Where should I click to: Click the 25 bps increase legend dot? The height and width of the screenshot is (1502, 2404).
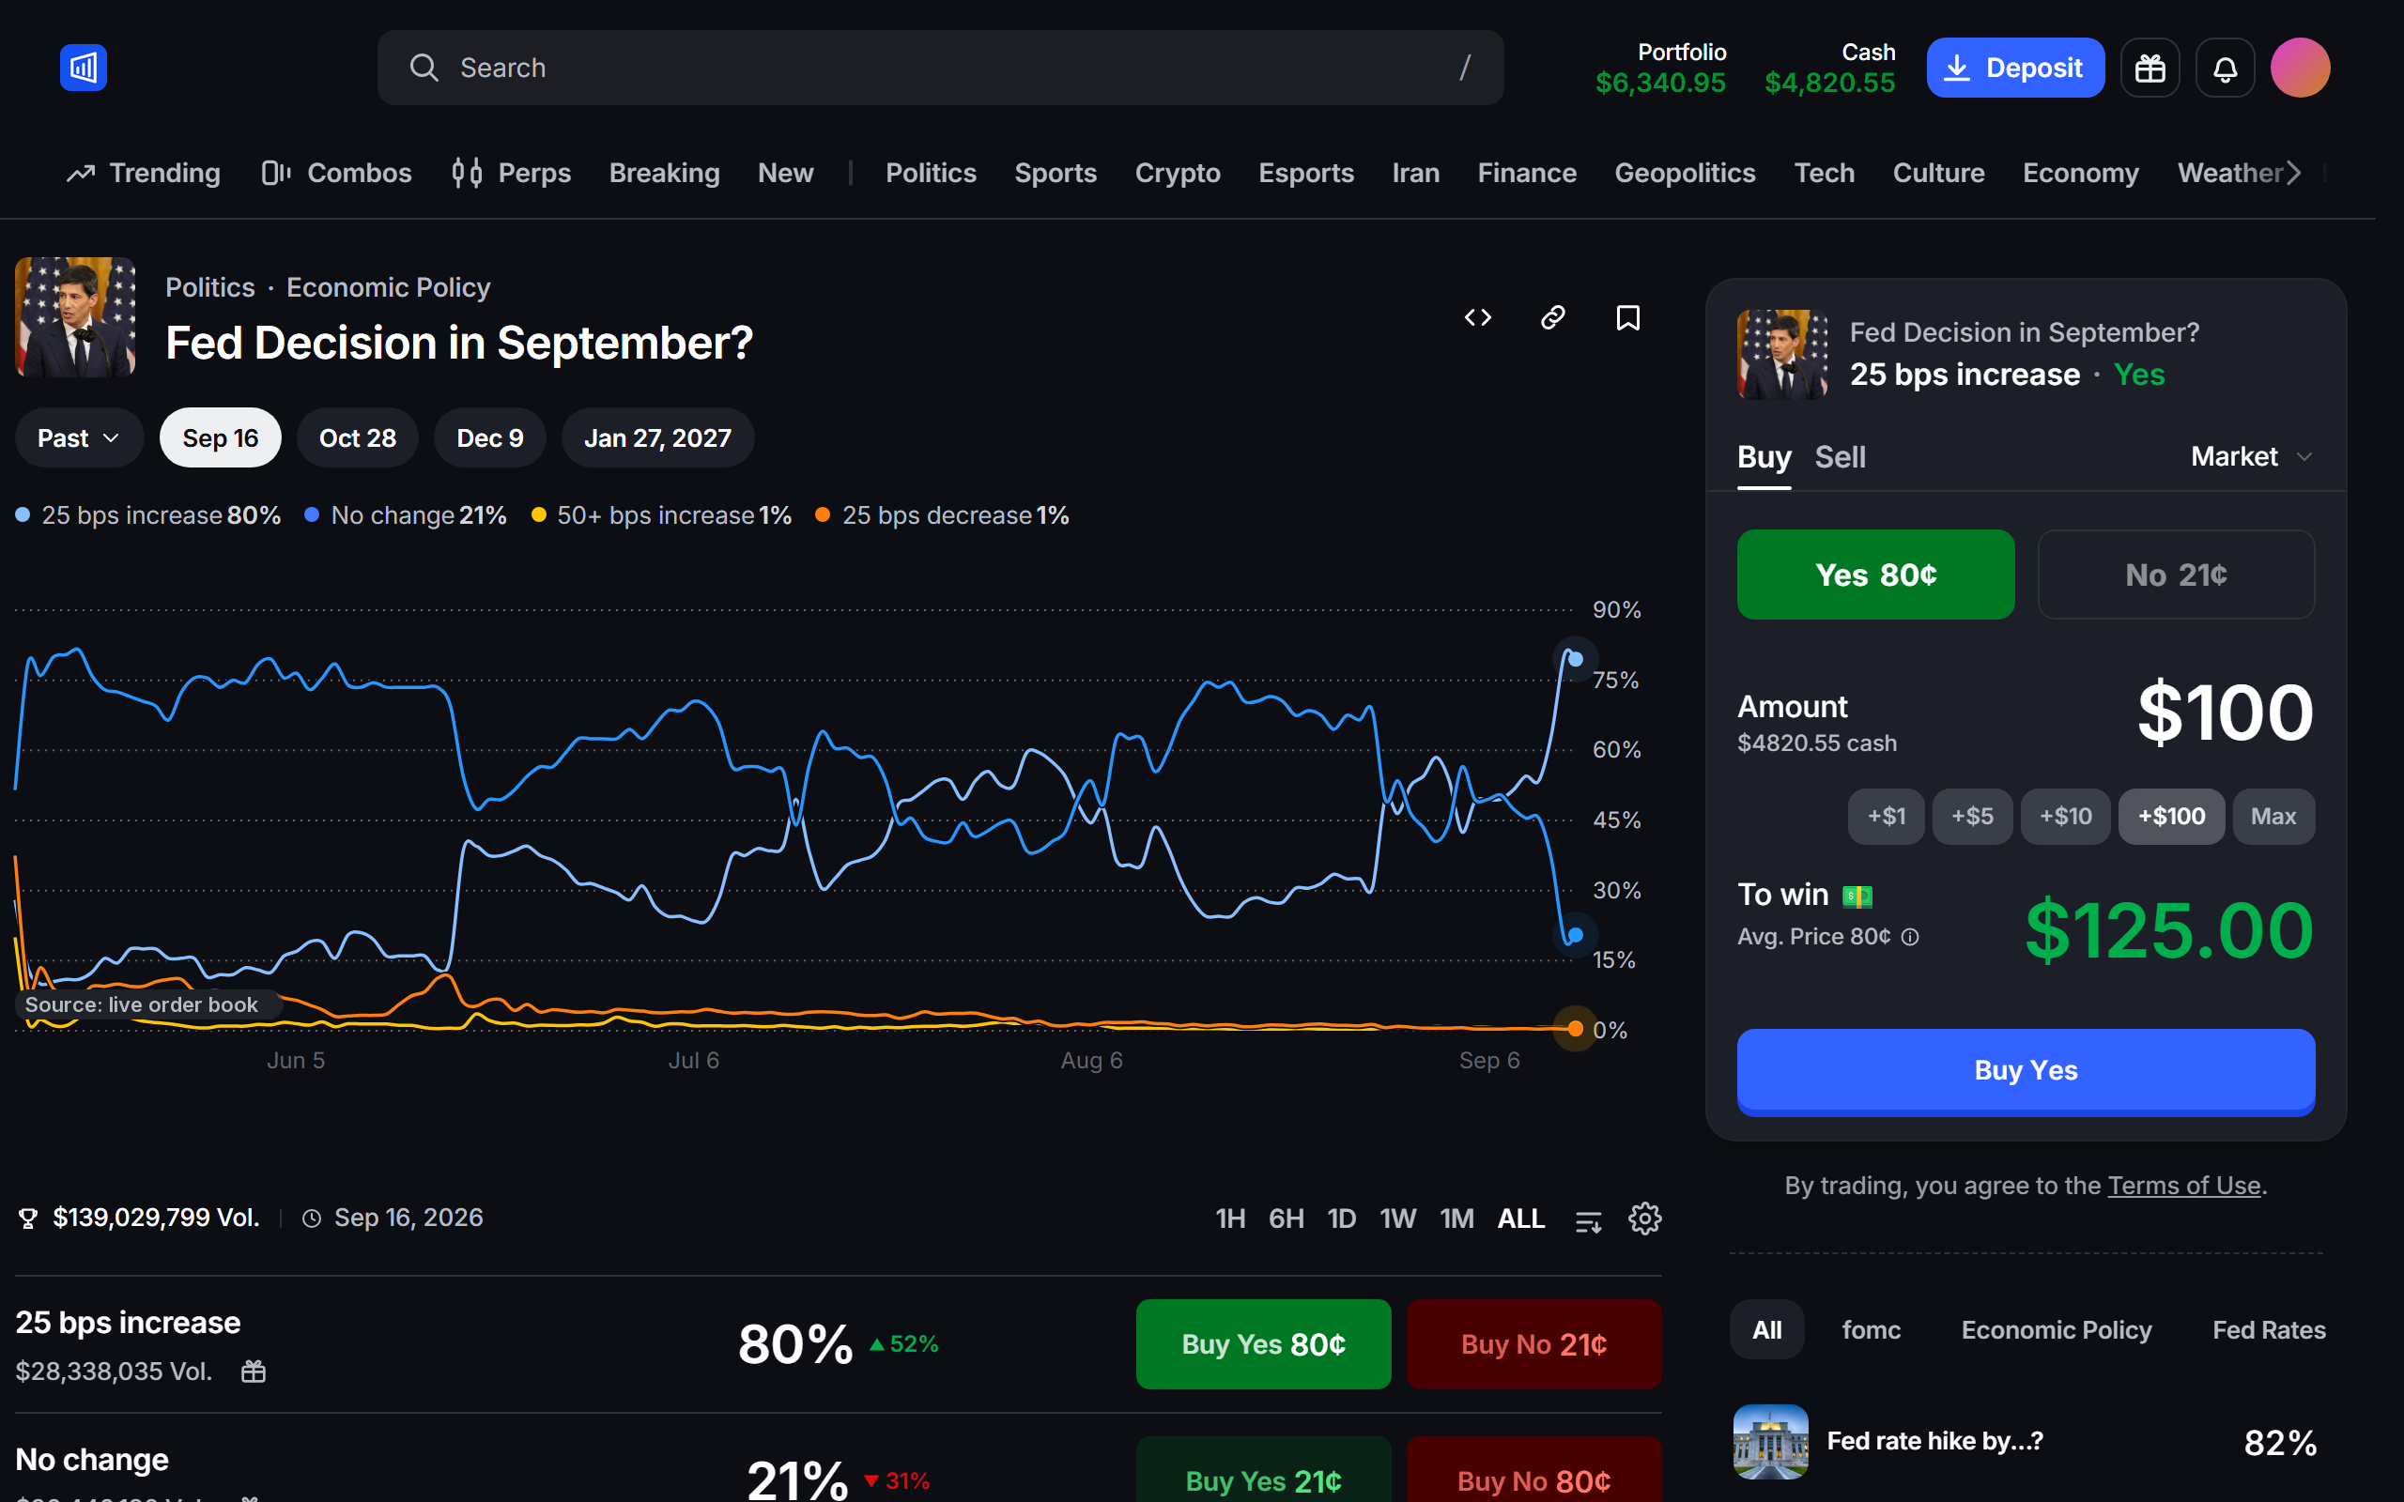pos(23,514)
